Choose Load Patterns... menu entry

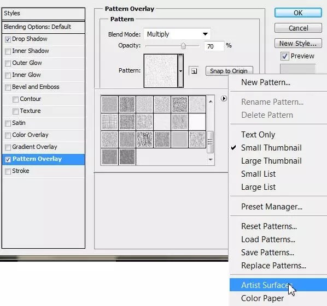pyautogui.click(x=268, y=239)
